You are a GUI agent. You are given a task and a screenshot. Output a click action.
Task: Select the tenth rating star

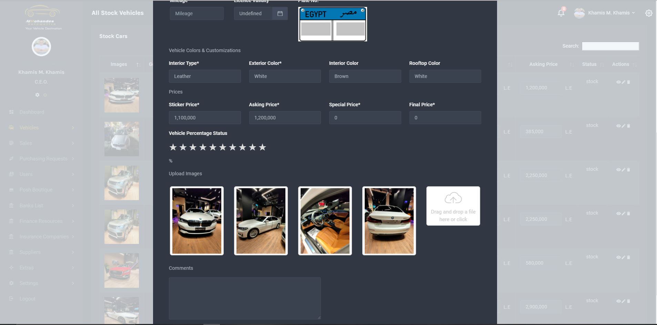click(262, 147)
